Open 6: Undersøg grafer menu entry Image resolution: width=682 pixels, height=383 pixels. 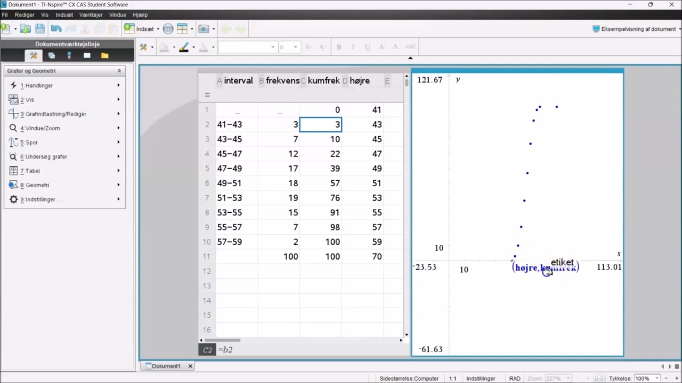[65, 156]
